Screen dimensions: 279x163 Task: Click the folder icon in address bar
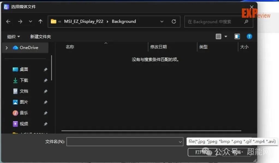[x=53, y=22]
